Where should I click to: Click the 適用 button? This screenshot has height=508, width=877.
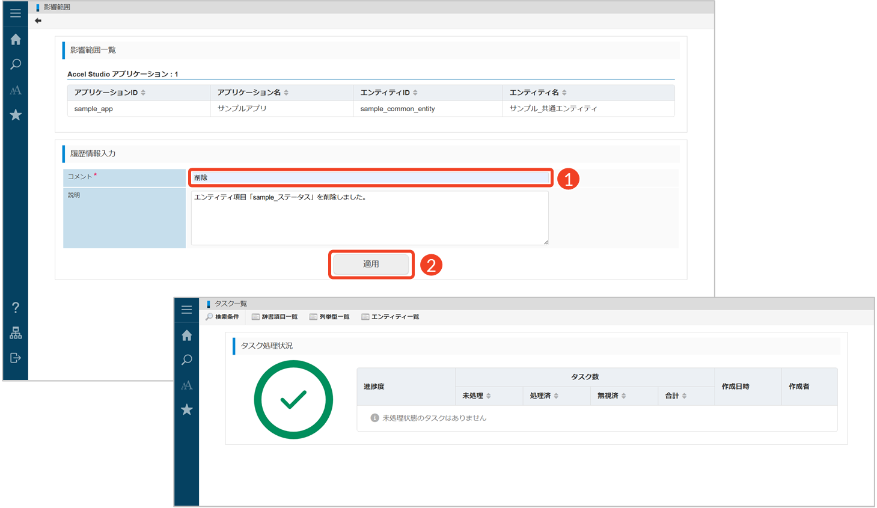click(371, 265)
